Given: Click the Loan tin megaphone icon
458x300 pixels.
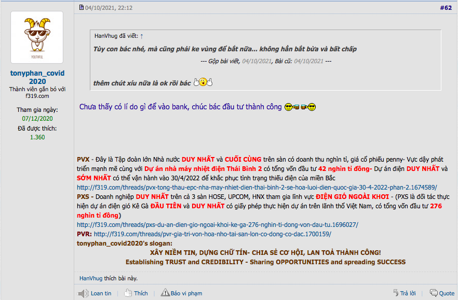Looking at the screenshot, I should point(83,293).
